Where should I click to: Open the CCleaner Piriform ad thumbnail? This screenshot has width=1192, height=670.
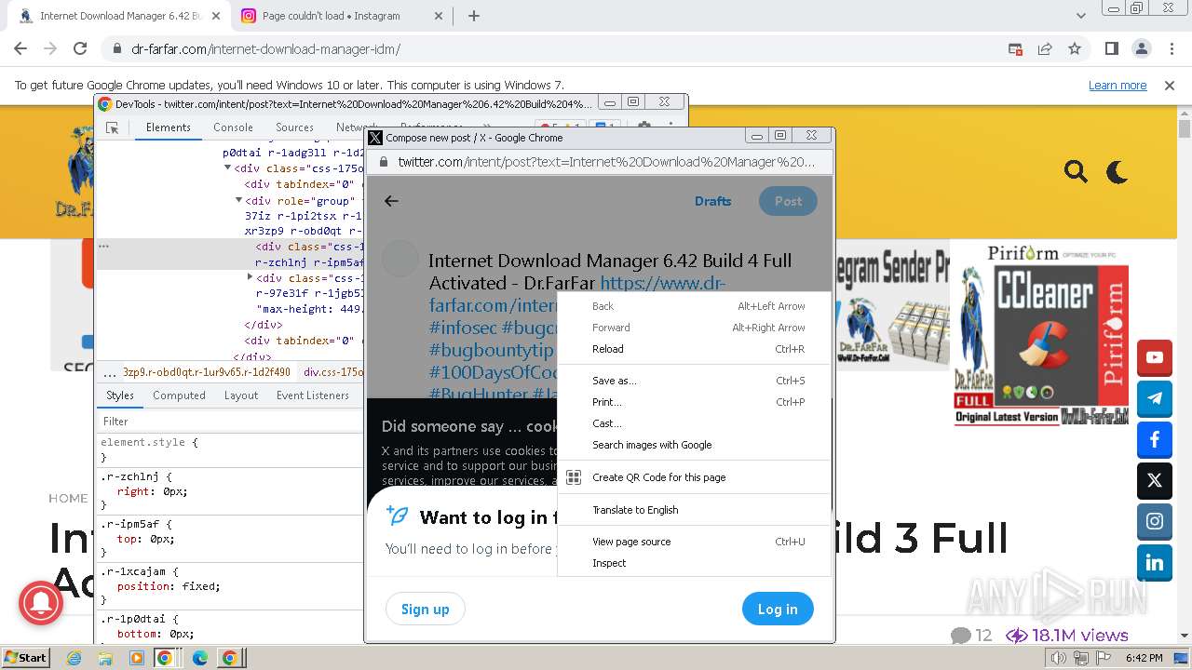(1041, 335)
